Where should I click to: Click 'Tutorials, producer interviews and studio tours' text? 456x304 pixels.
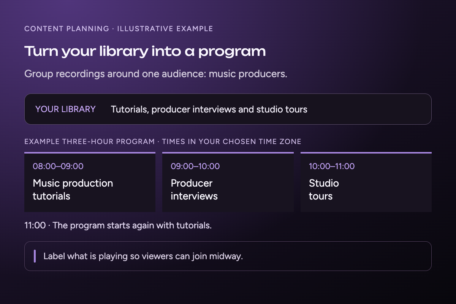(209, 109)
